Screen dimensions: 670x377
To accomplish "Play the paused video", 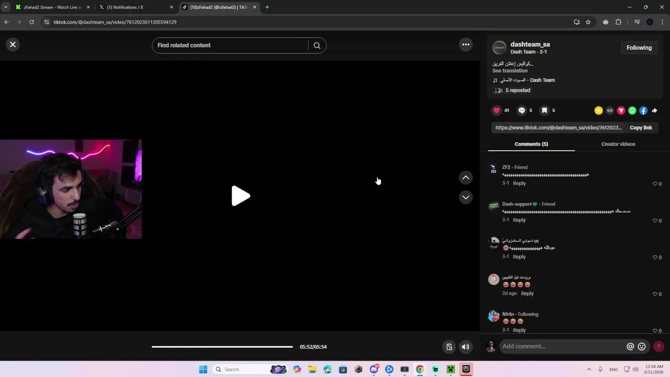I will 240,196.
